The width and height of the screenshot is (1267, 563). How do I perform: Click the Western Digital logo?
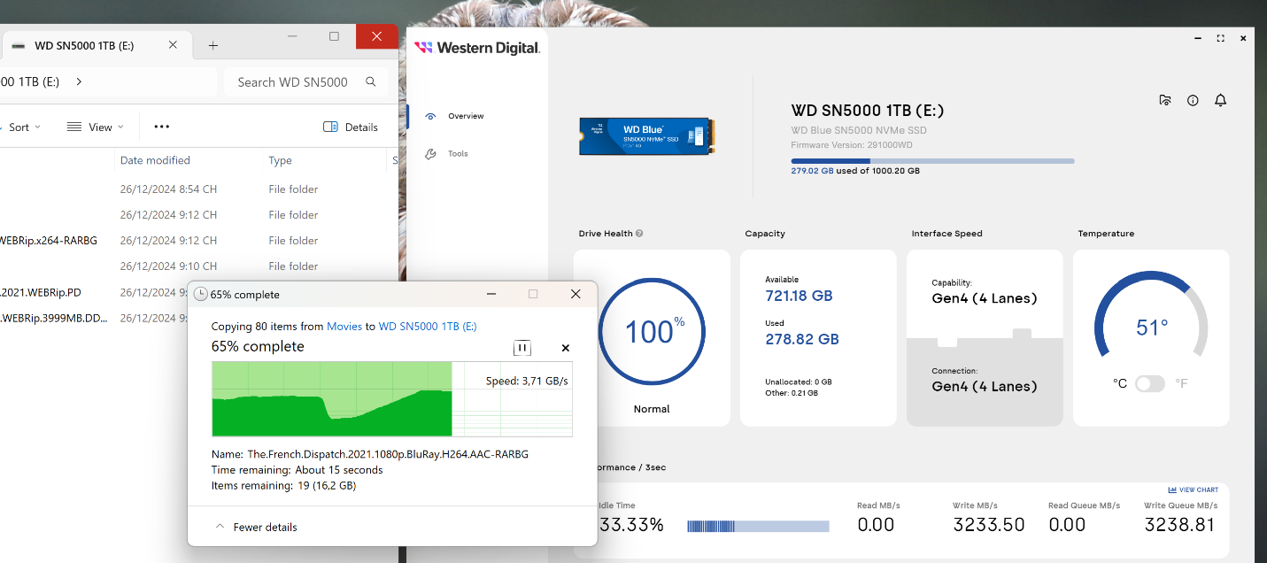click(477, 48)
